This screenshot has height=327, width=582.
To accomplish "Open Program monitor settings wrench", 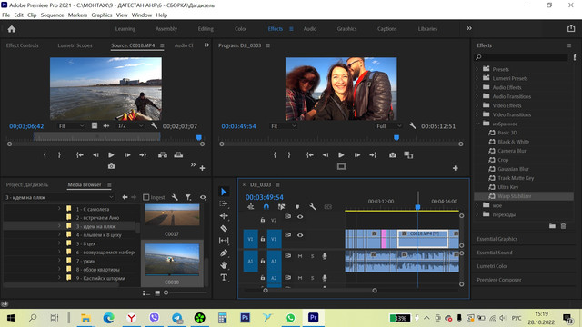I will [412, 126].
